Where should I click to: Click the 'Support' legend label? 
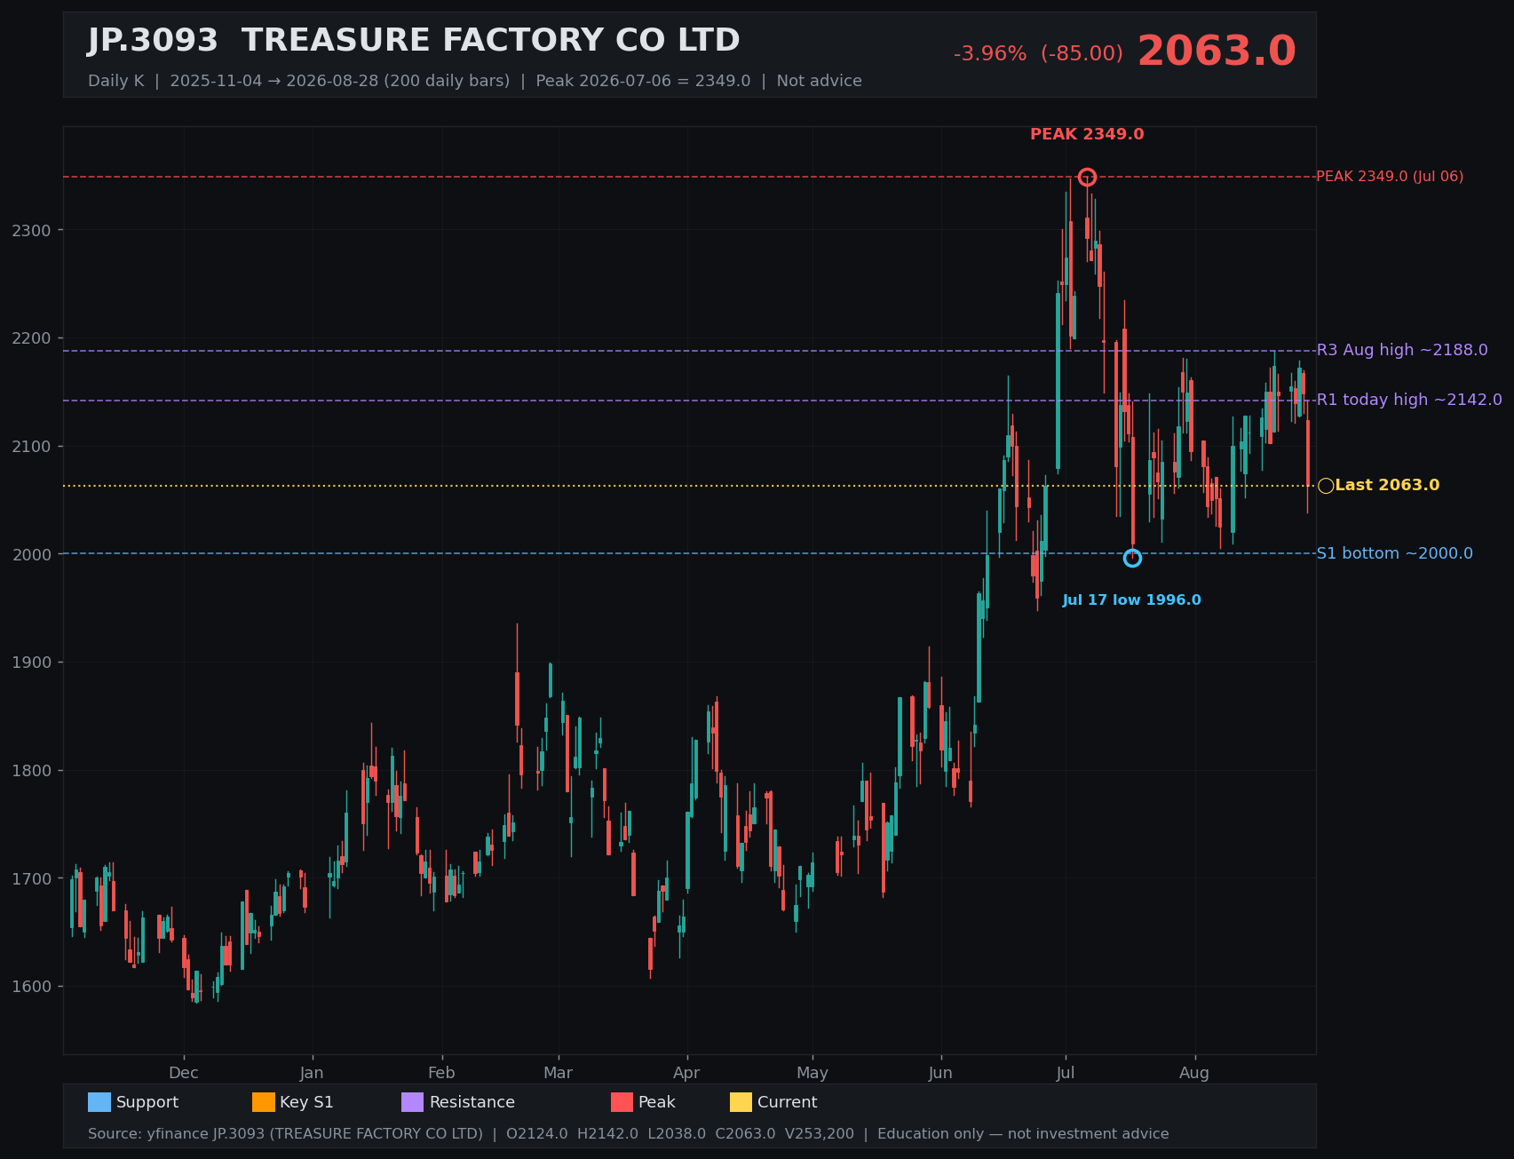tap(147, 1102)
